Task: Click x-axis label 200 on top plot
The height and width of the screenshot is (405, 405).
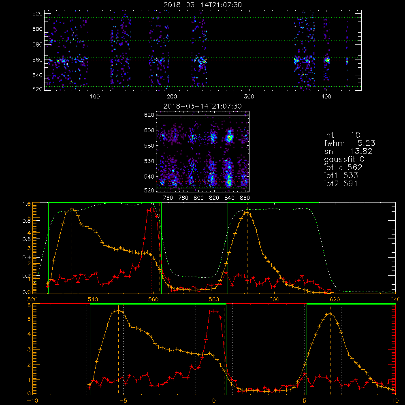Action: [172, 97]
